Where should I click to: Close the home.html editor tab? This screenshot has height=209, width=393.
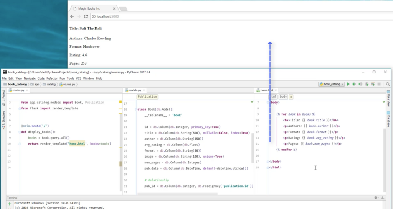click(276, 90)
